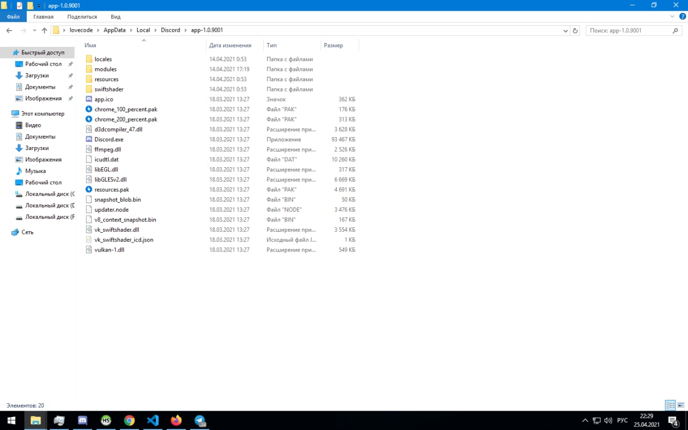Image resolution: width=688 pixels, height=430 pixels.
Task: Click the Back navigation arrow
Action: point(9,31)
